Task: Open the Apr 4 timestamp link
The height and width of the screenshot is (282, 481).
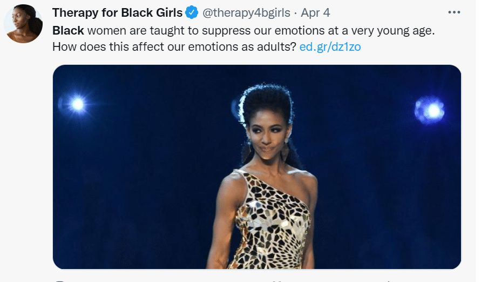Action: click(316, 13)
